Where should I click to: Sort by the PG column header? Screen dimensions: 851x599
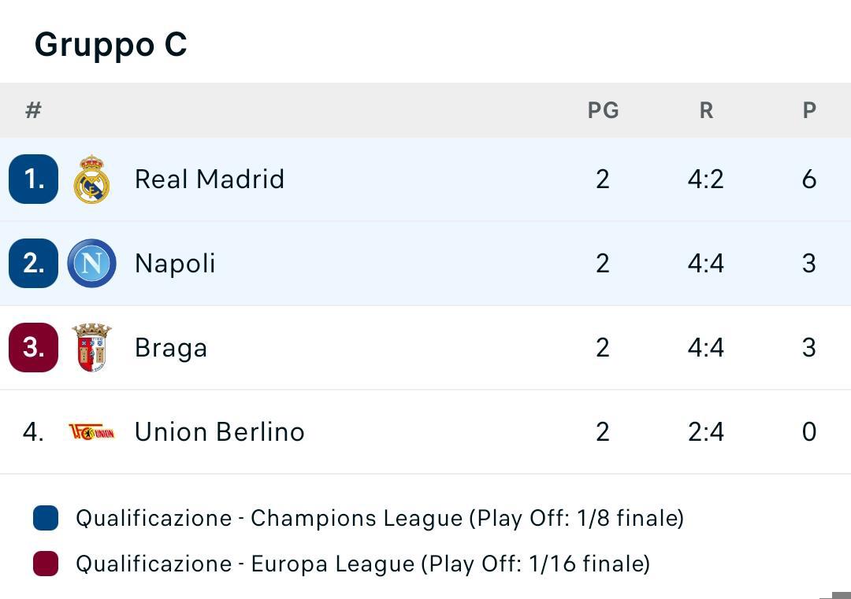[603, 110]
